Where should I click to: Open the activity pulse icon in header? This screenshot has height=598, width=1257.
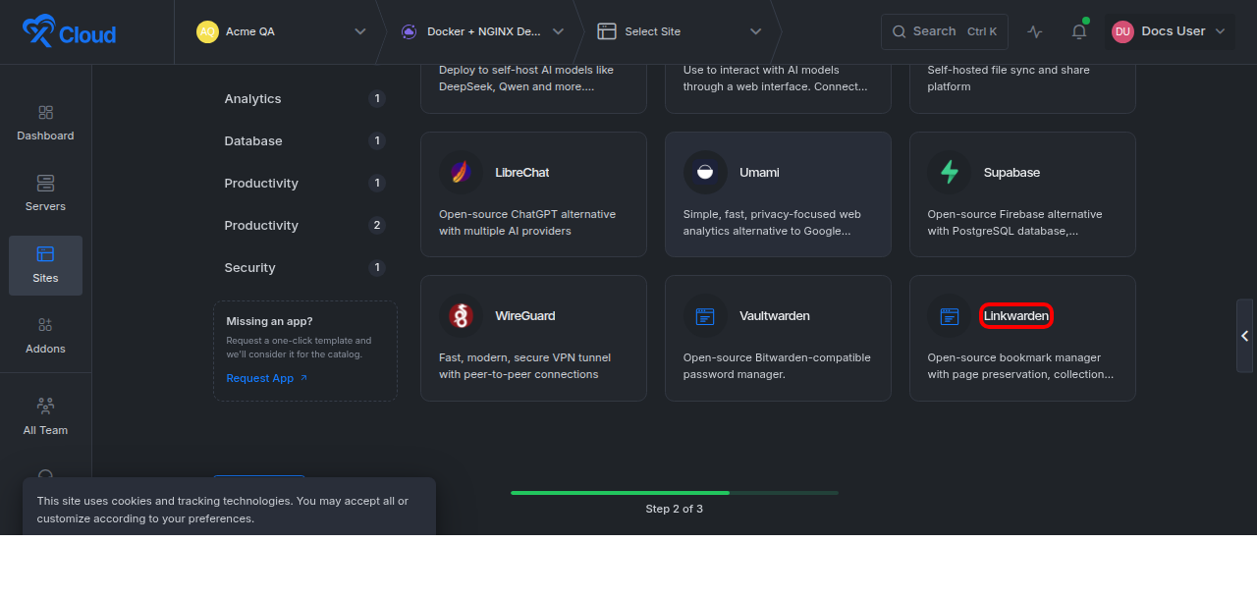(1035, 31)
